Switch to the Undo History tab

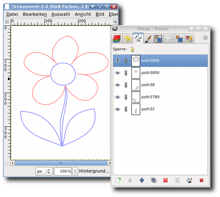pos(128,39)
